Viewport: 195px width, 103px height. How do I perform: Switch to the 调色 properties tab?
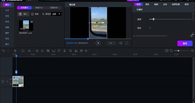[x=147, y=4]
